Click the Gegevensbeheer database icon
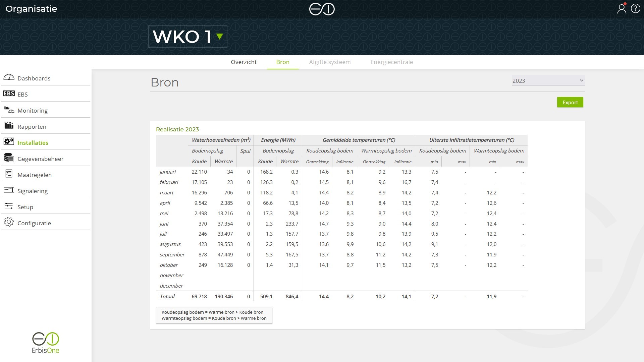This screenshot has height=362, width=644. [x=9, y=158]
